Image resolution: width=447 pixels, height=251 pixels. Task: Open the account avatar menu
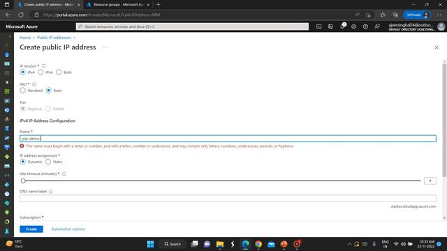441,26
